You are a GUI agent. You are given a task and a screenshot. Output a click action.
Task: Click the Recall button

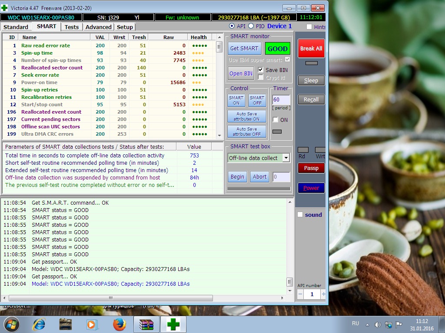click(x=311, y=99)
